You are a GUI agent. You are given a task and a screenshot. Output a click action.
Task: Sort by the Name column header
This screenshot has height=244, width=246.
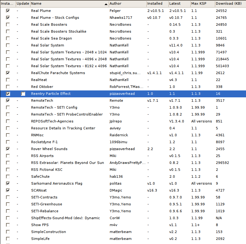tap(69, 3)
